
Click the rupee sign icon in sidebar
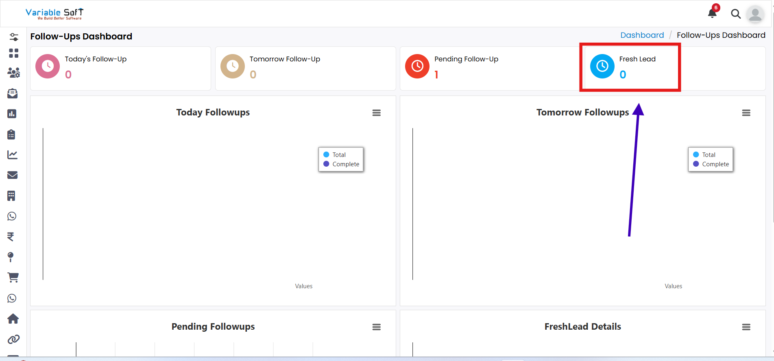pos(11,237)
